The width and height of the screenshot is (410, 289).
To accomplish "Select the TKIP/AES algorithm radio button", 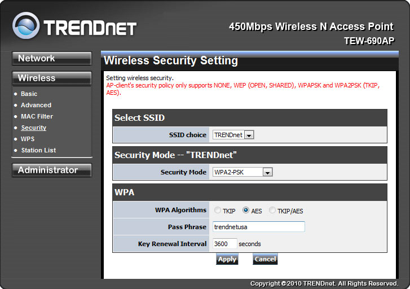I will coord(272,210).
